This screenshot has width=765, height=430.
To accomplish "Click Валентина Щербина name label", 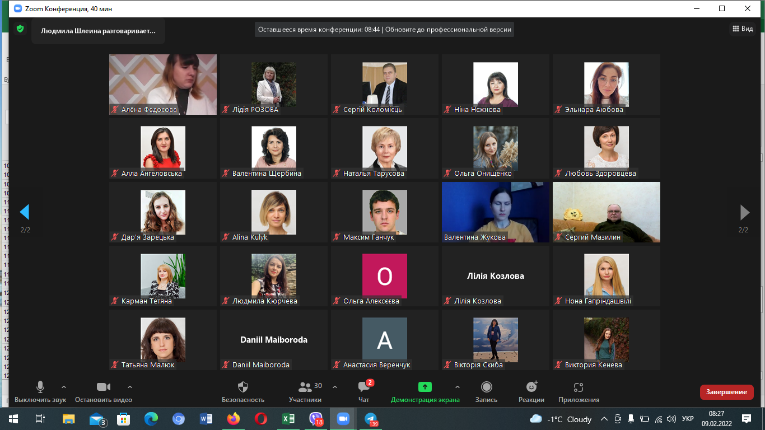I will [x=267, y=174].
